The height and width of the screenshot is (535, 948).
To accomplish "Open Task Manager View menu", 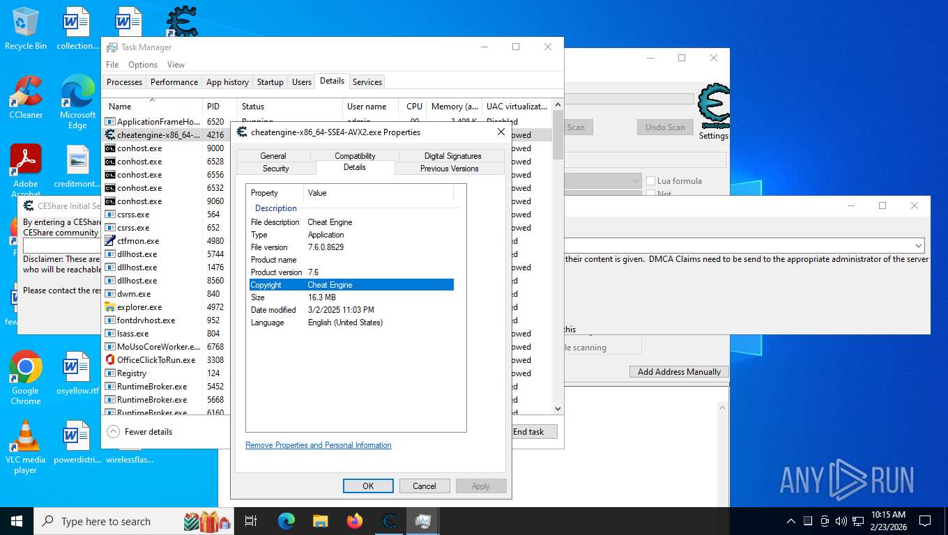I will pyautogui.click(x=176, y=65).
